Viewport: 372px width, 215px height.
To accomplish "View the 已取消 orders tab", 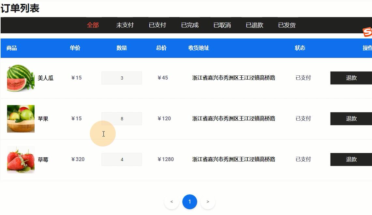I will point(222,25).
